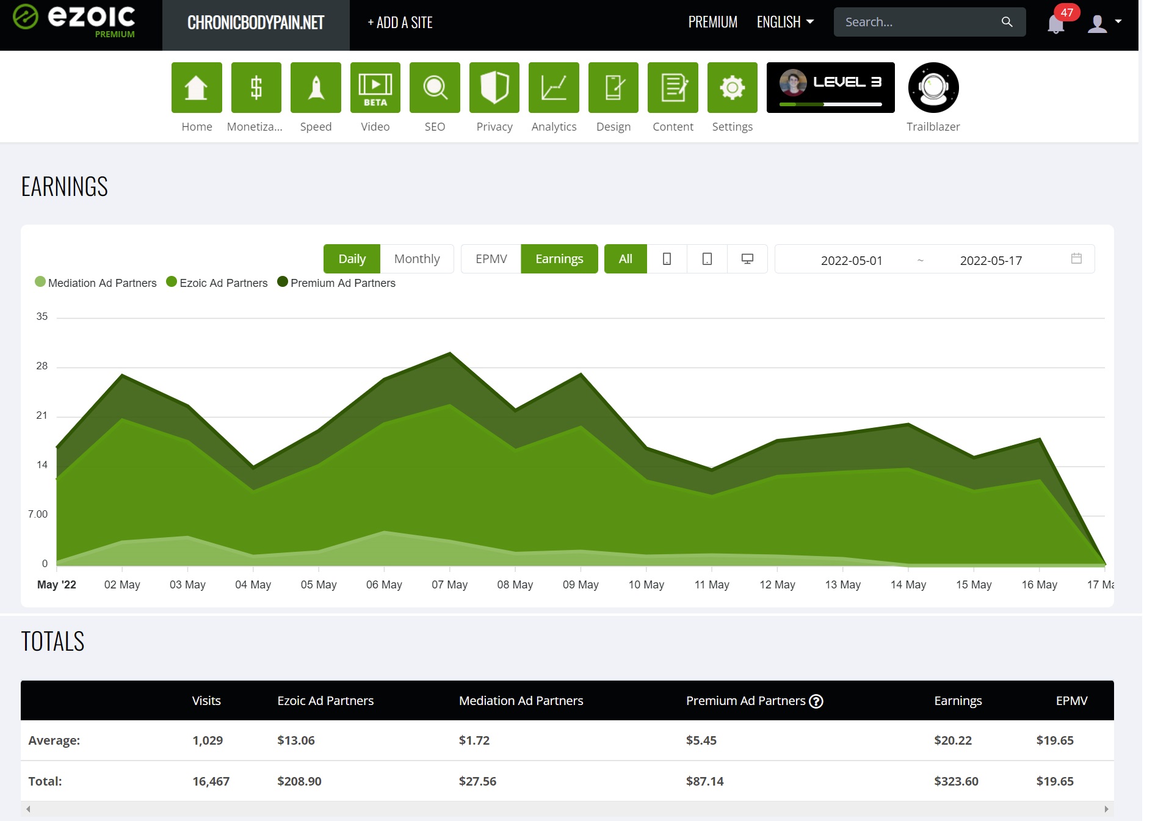Open the notifications bell

1055,24
